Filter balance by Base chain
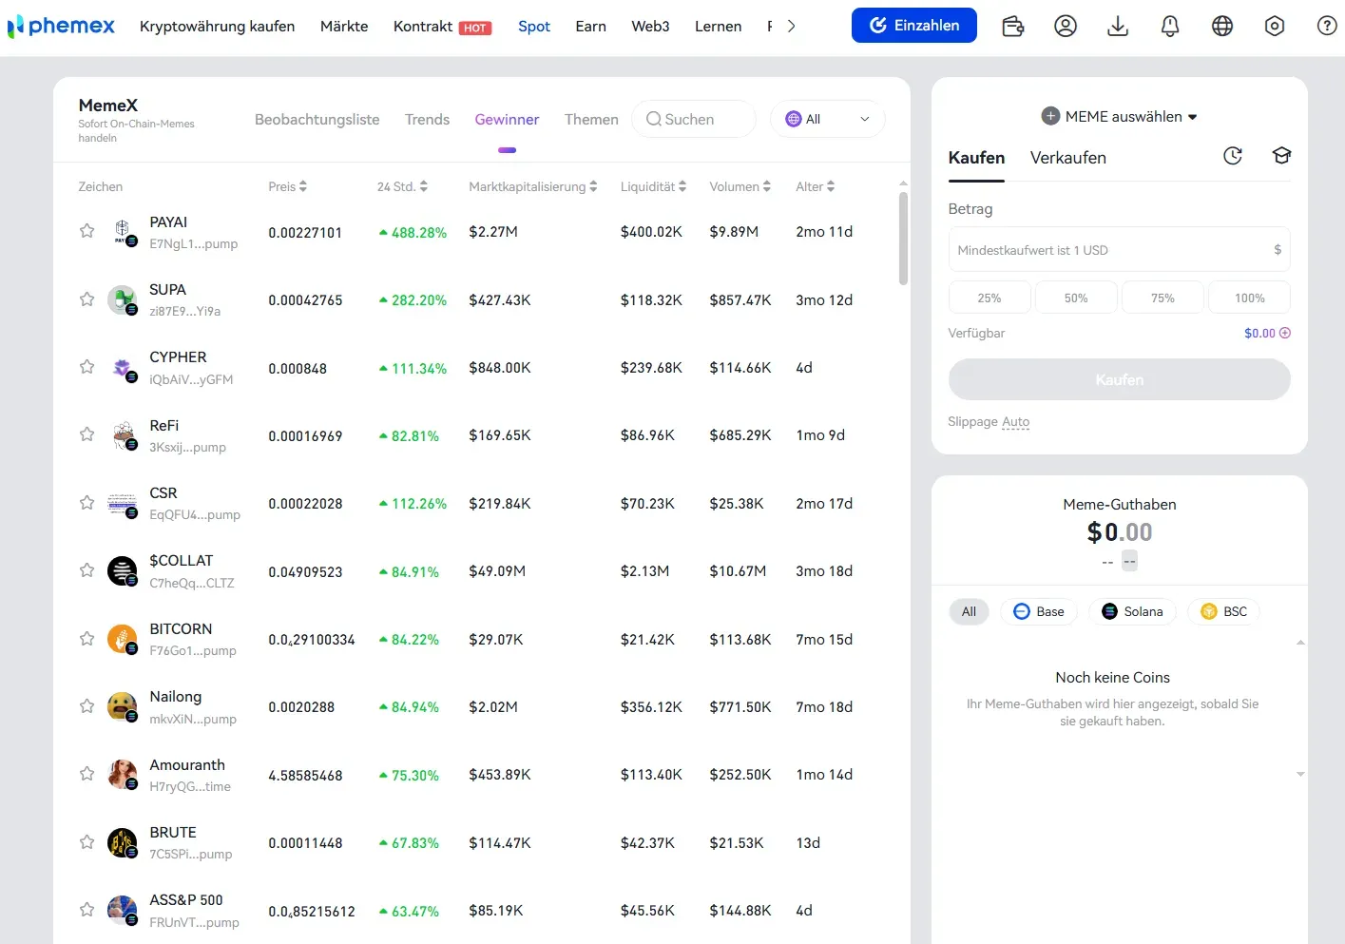 (1038, 611)
